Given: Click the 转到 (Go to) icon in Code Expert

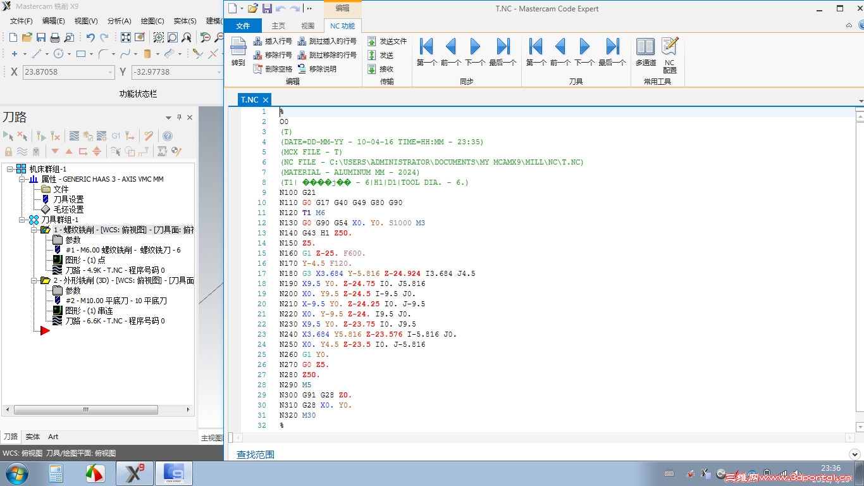Looking at the screenshot, I should tap(238, 51).
